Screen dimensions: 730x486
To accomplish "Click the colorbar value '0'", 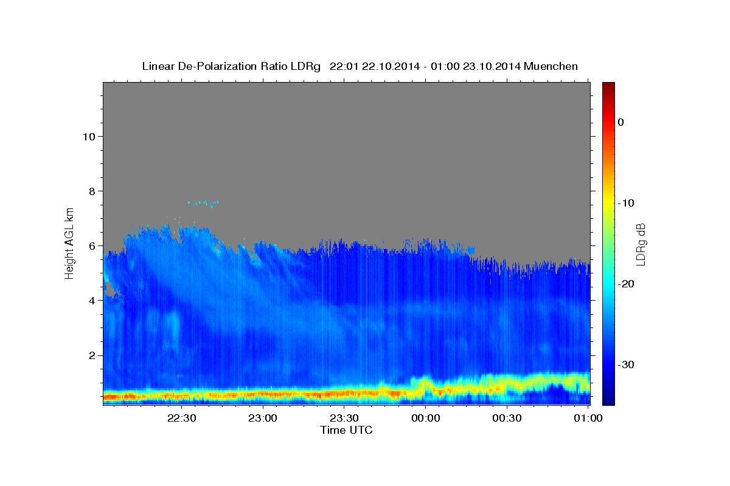I will pyautogui.click(x=620, y=122).
